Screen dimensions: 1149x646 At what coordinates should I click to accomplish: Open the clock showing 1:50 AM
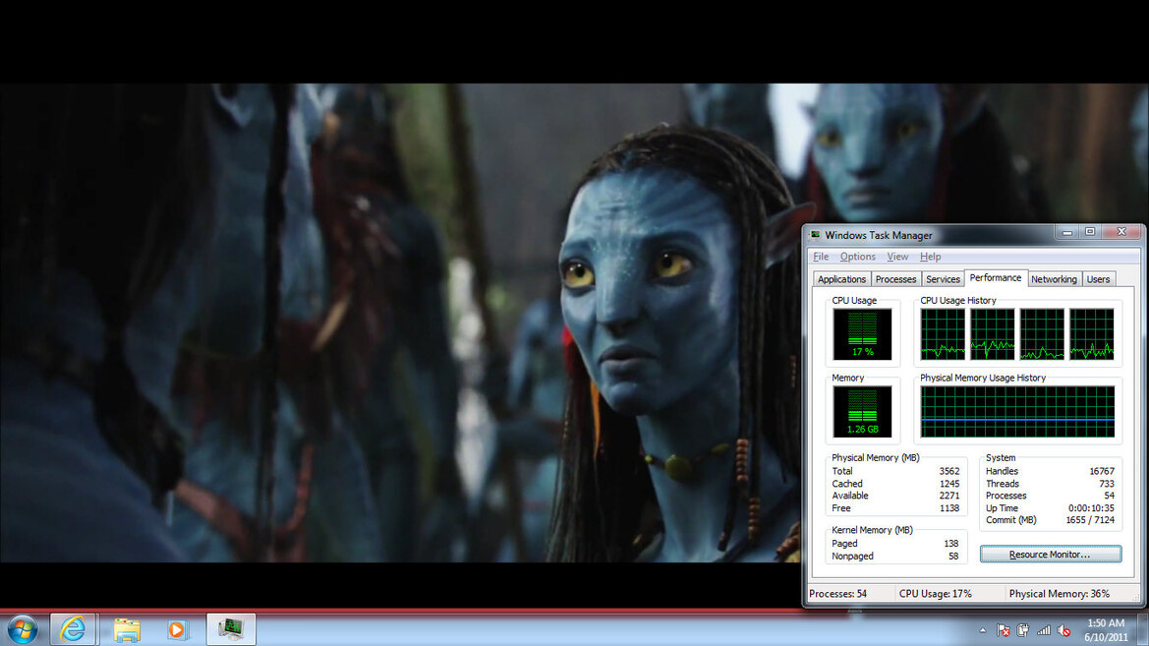pos(1105,623)
